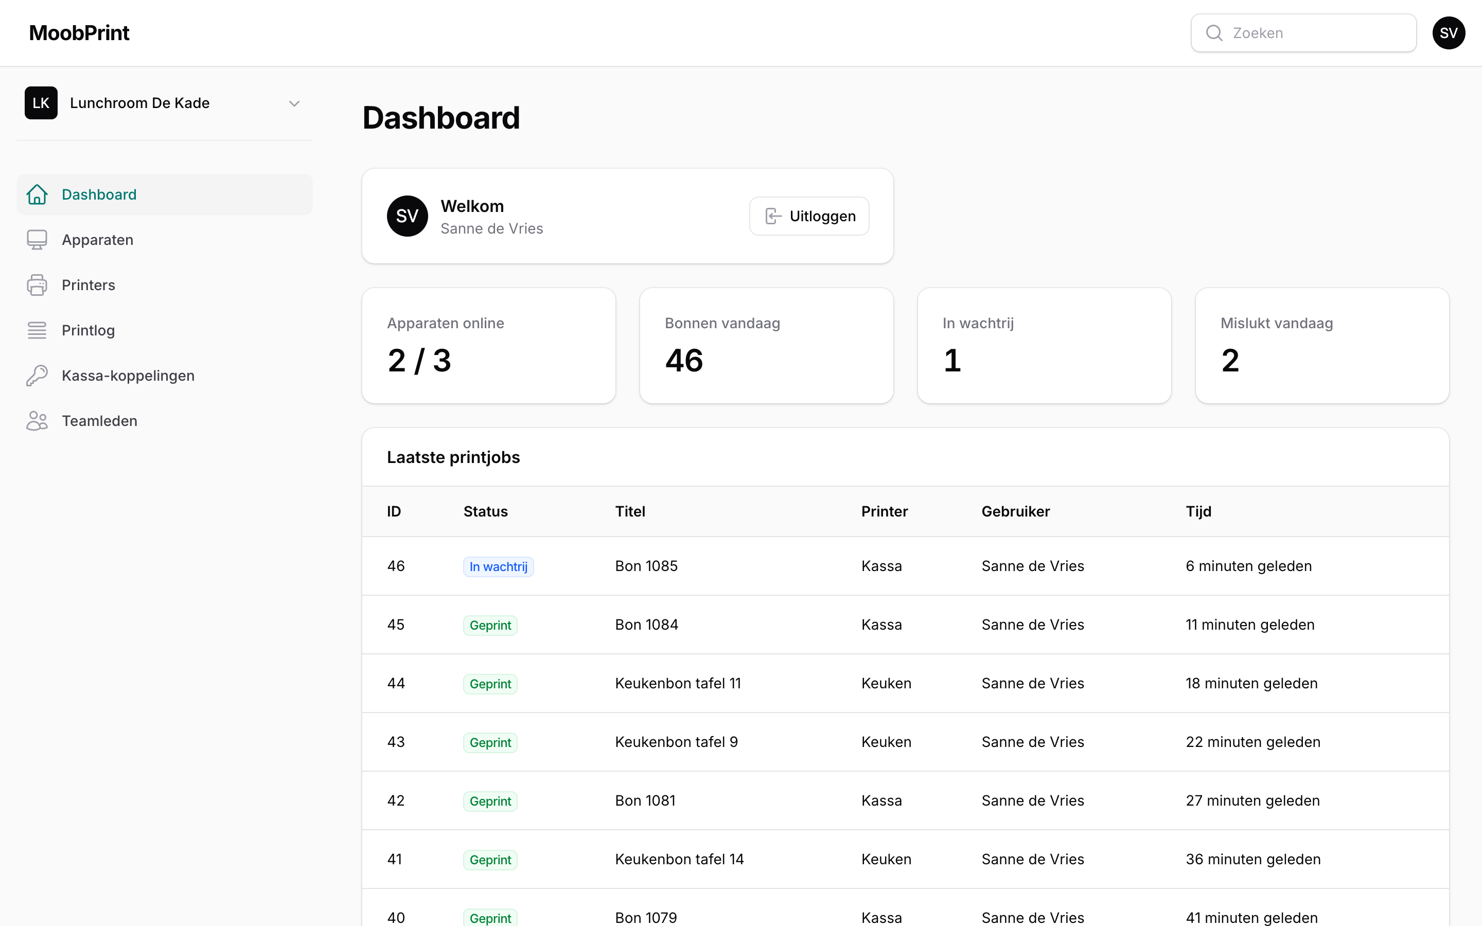Open the Mislukt vandaag card

click(1322, 345)
